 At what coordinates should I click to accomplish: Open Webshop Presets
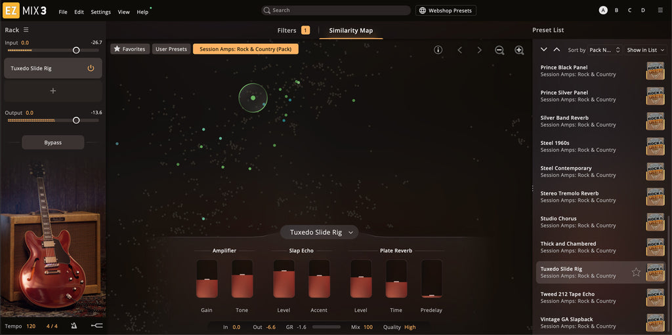[446, 10]
